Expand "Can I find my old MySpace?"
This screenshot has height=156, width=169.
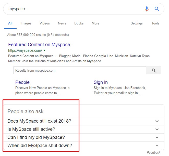click(x=157, y=137)
